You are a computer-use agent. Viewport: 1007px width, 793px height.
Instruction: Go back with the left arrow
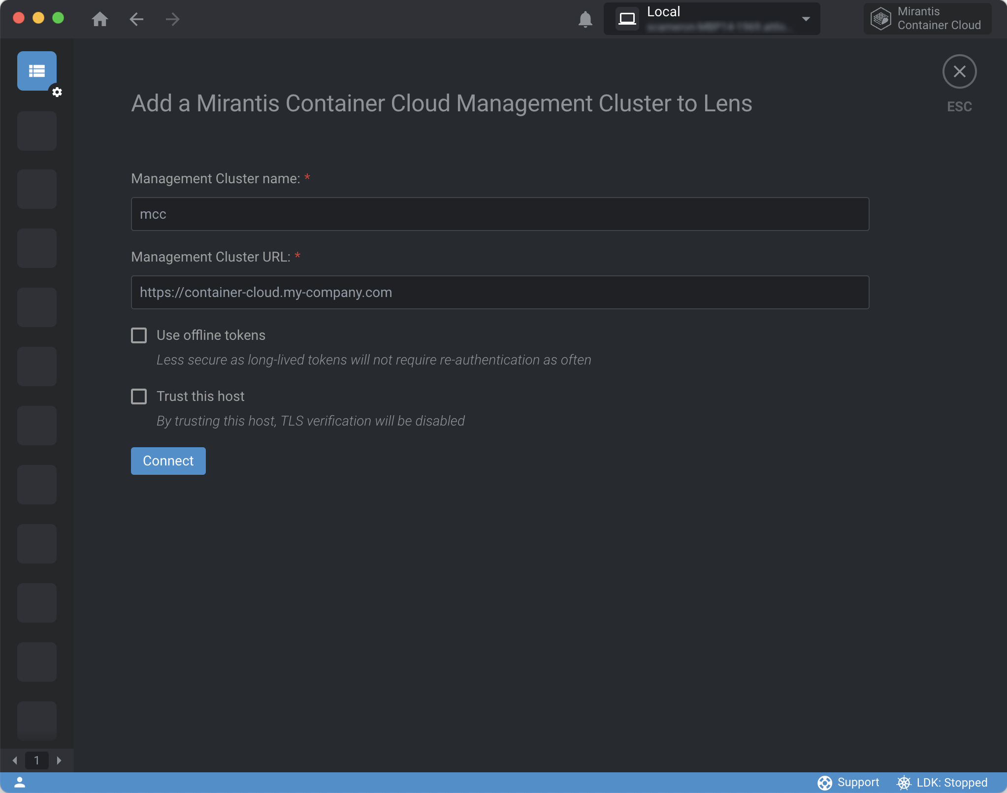136,19
